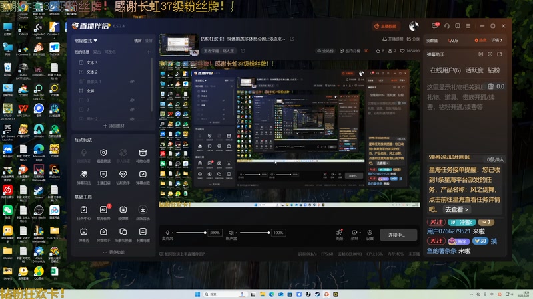
Task: Open the 正版音乐 music download tool
Action: [x=143, y=213]
